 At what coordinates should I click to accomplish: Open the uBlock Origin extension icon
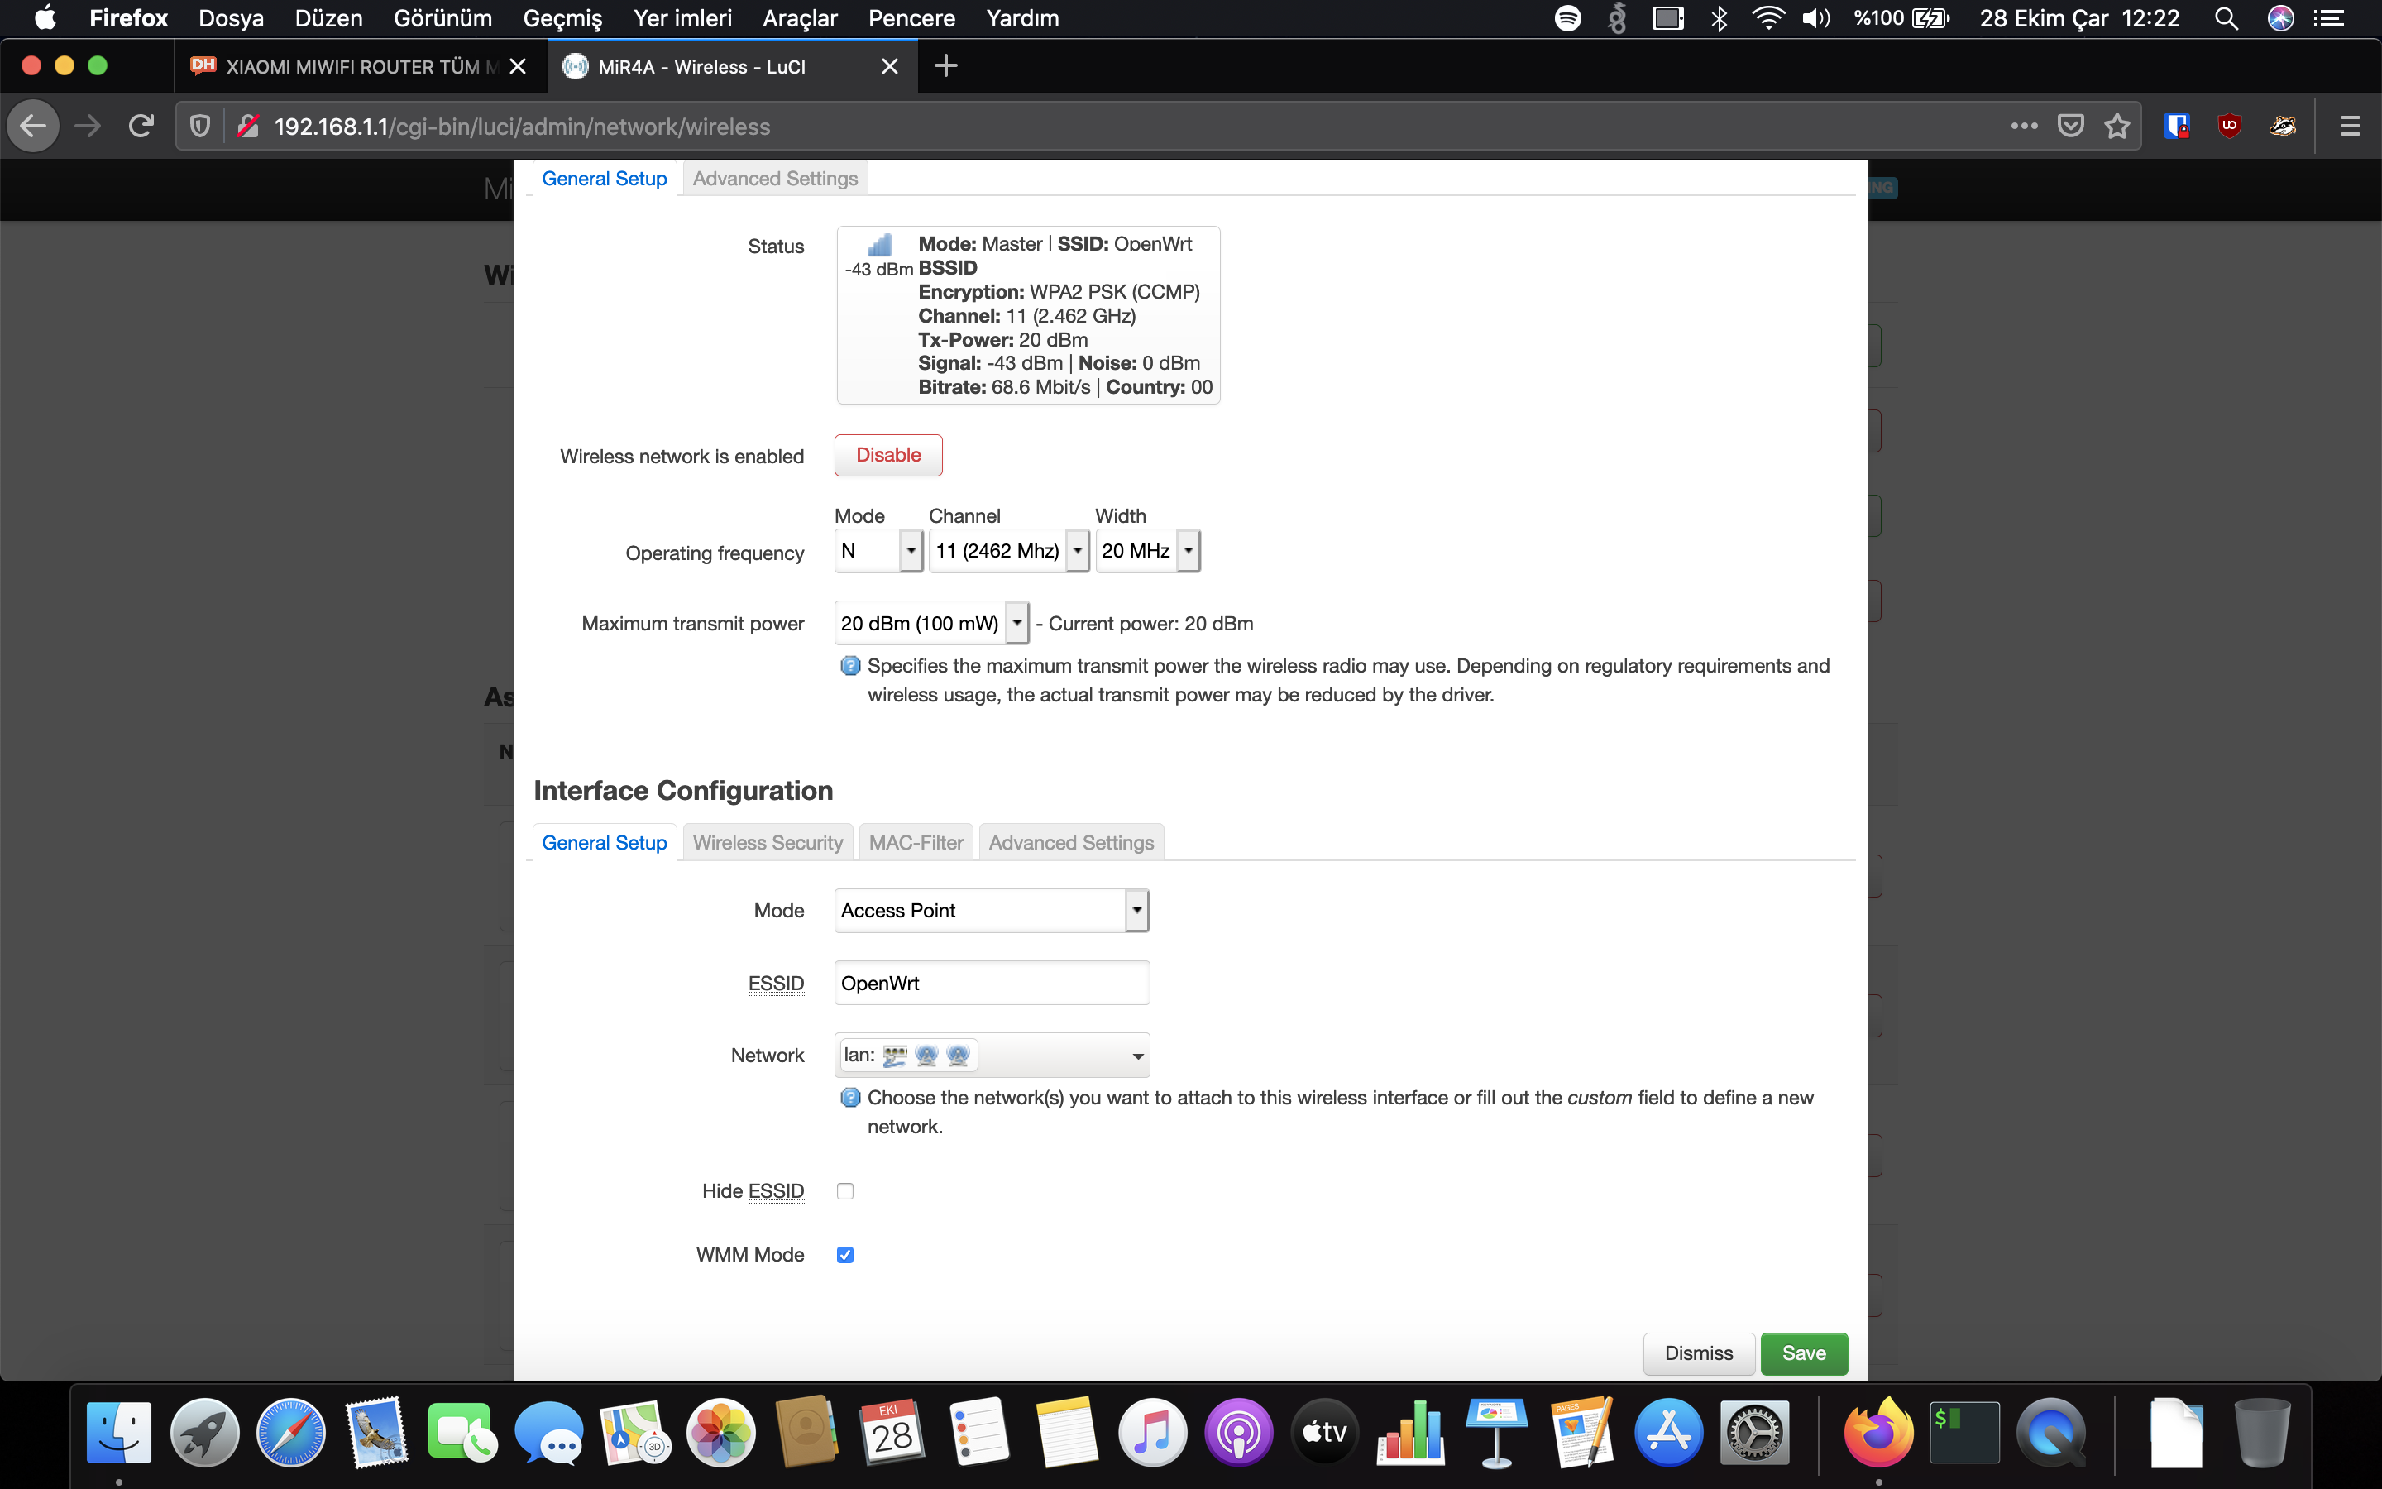pyautogui.click(x=2230, y=126)
